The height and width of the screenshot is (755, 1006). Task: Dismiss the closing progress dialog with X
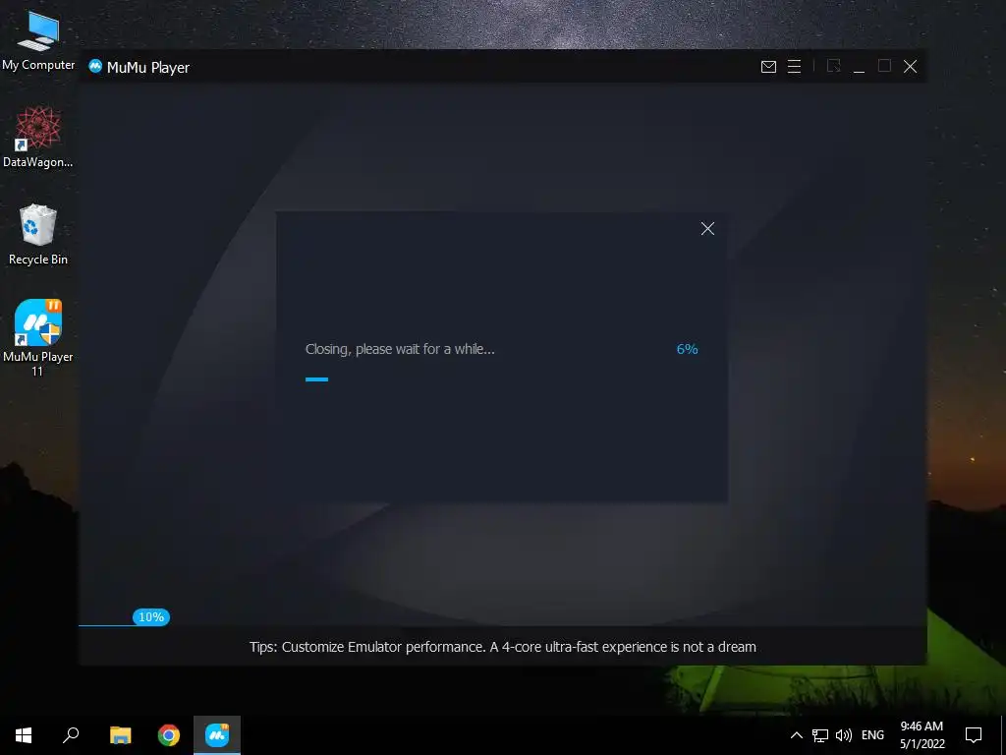coord(707,228)
